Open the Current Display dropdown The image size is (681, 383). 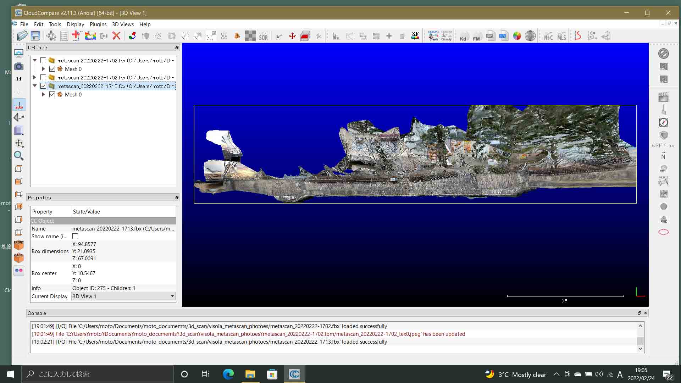172,296
